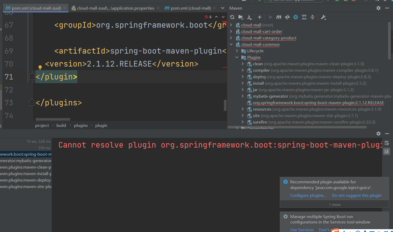Close pom.xml (cloud-mall) tab

214,8
